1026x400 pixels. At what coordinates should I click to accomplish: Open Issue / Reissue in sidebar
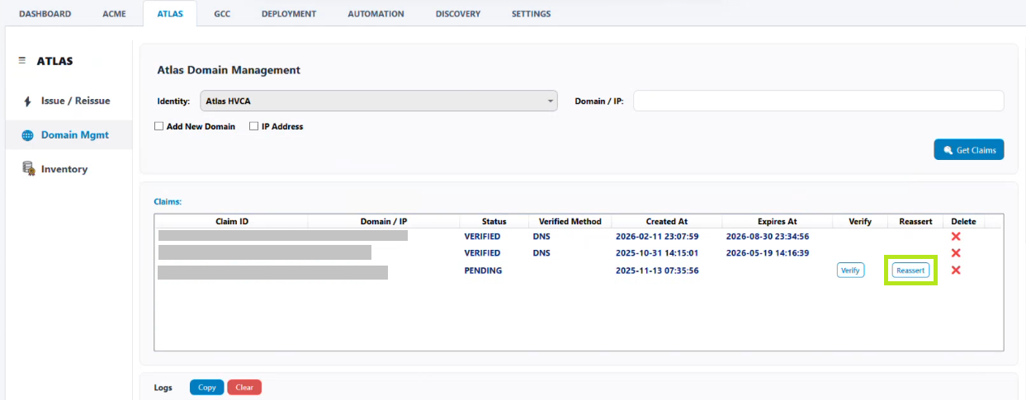(x=69, y=101)
